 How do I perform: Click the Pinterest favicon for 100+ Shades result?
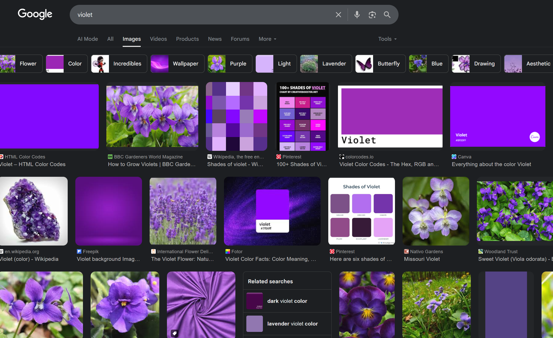pyautogui.click(x=279, y=157)
